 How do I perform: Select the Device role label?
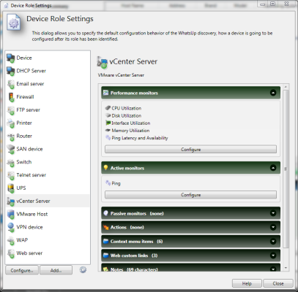click(24, 58)
